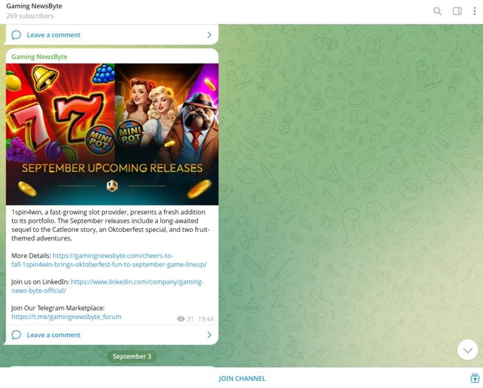Screen dimensions: 483x388
Task: Expand comments arrow on the top post
Action: point(209,35)
